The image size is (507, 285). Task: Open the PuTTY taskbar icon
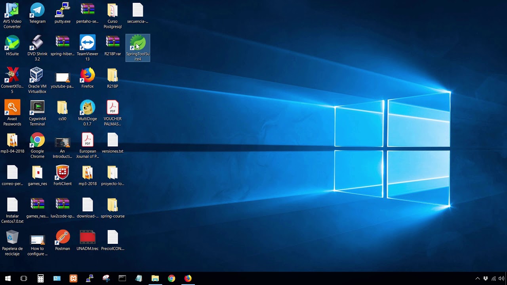(90, 278)
